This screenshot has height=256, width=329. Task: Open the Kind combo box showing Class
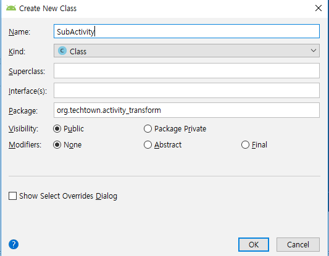pyautogui.click(x=186, y=51)
